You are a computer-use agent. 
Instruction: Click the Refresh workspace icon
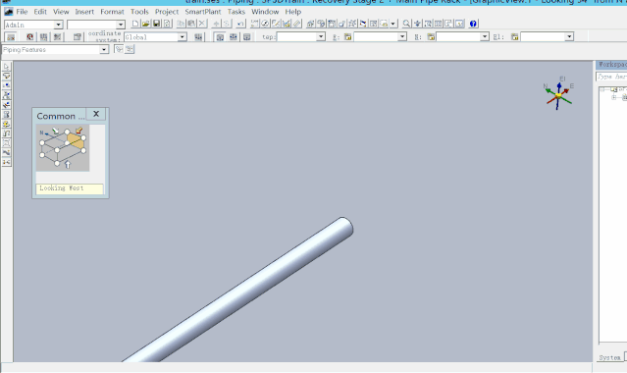167,24
